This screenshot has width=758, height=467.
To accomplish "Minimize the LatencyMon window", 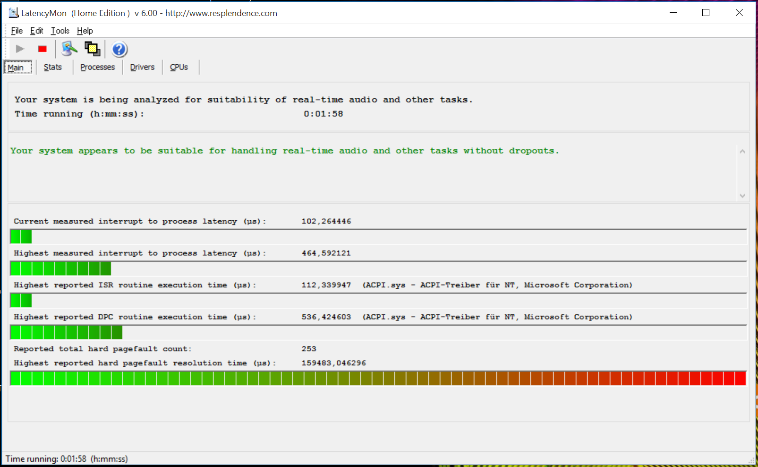I will (673, 13).
